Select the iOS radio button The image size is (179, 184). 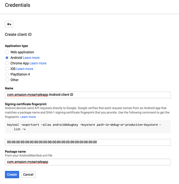pyautogui.click(x=7, y=69)
